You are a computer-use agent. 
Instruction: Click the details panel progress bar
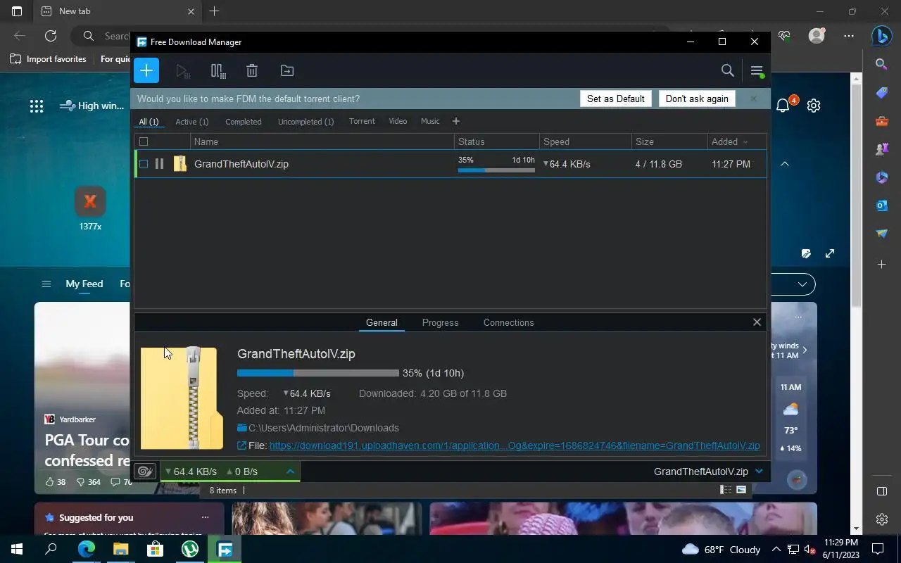pyautogui.click(x=318, y=373)
